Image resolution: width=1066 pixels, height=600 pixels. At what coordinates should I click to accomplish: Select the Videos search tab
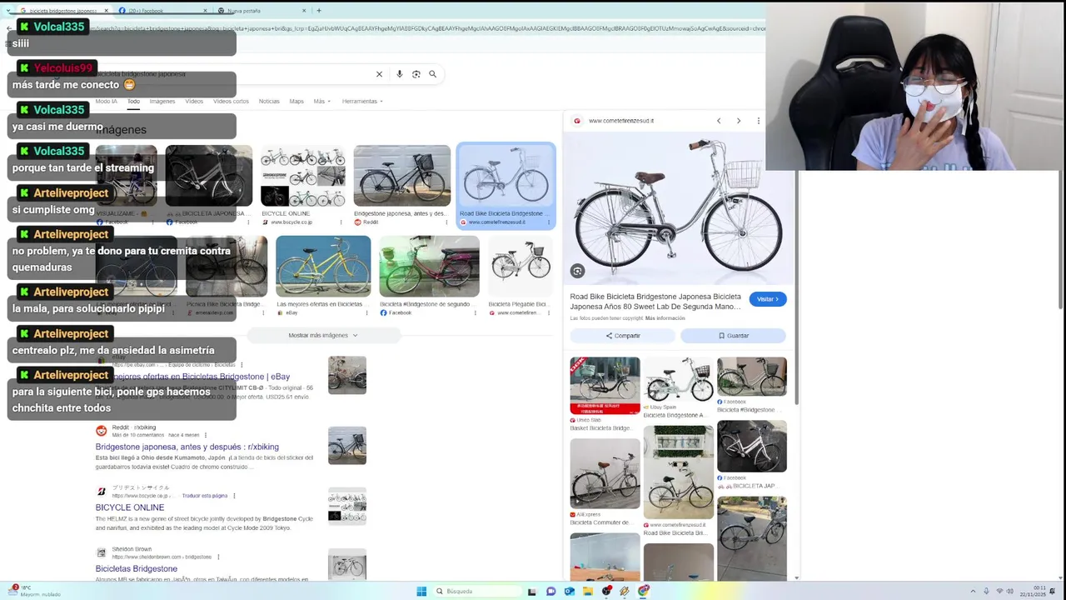[x=194, y=101]
